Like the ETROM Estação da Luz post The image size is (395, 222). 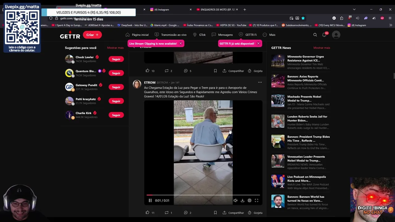click(148, 212)
